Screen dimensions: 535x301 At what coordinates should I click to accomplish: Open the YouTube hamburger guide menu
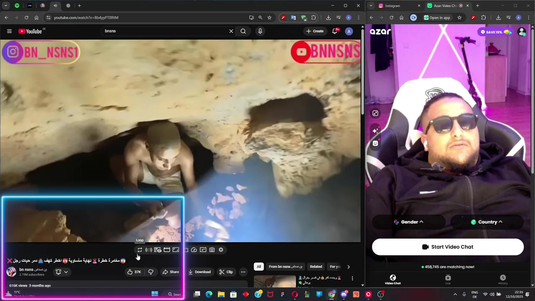click(x=9, y=31)
